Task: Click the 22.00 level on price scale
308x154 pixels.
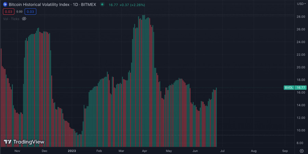Action: coord(300,55)
